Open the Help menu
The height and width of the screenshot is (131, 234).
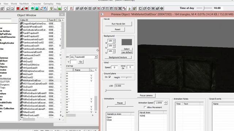pos(58,4)
